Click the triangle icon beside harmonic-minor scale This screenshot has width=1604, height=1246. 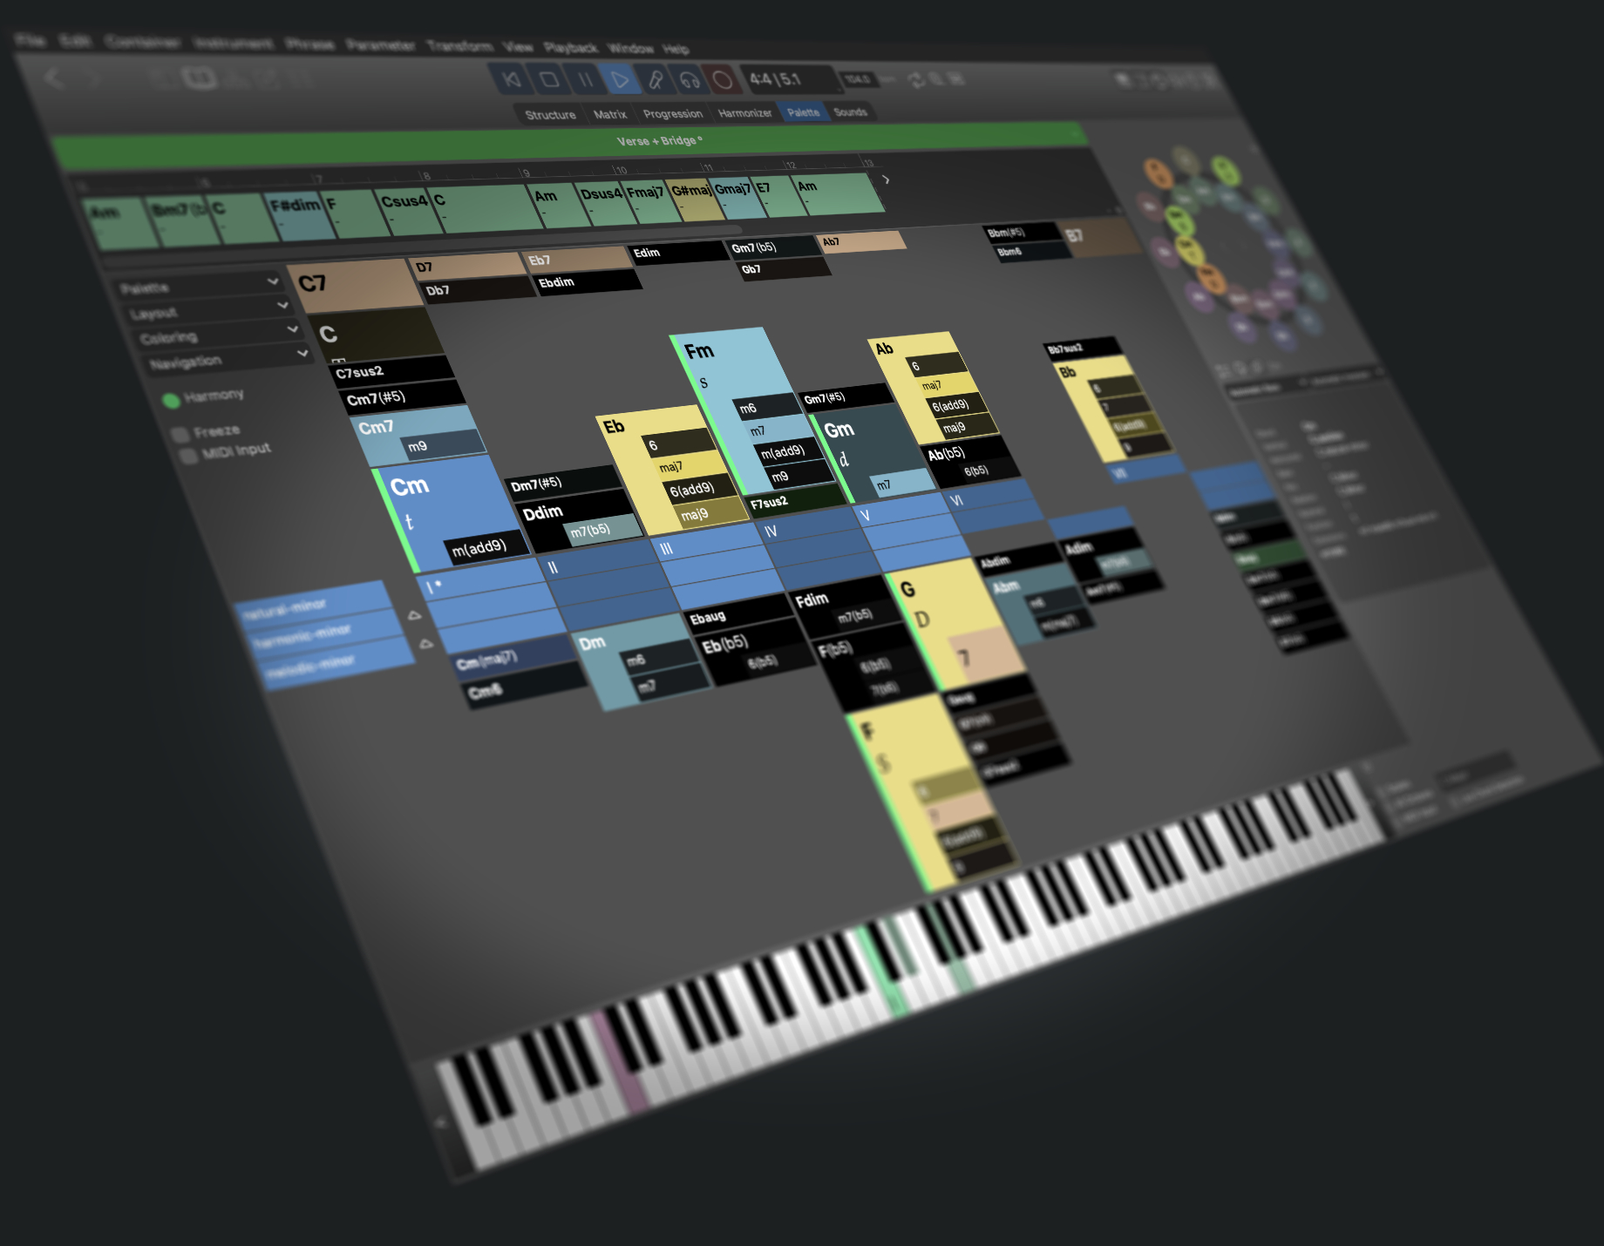(415, 615)
